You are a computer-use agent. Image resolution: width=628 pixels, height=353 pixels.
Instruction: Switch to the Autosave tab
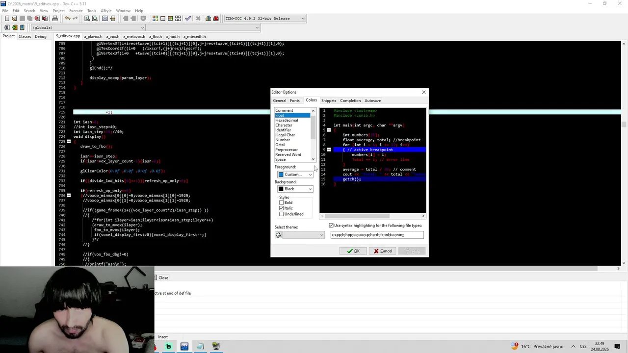[x=372, y=101]
